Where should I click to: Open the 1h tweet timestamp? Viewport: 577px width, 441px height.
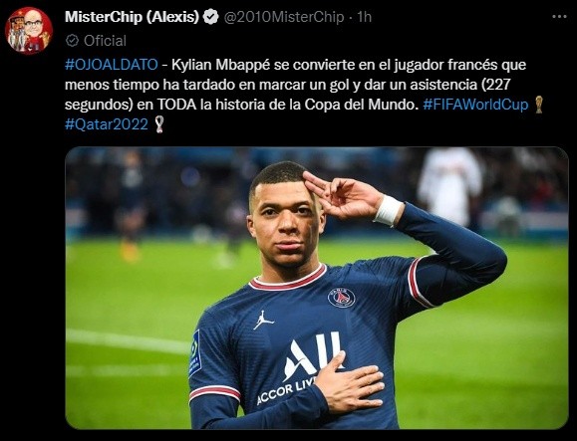coord(365,17)
